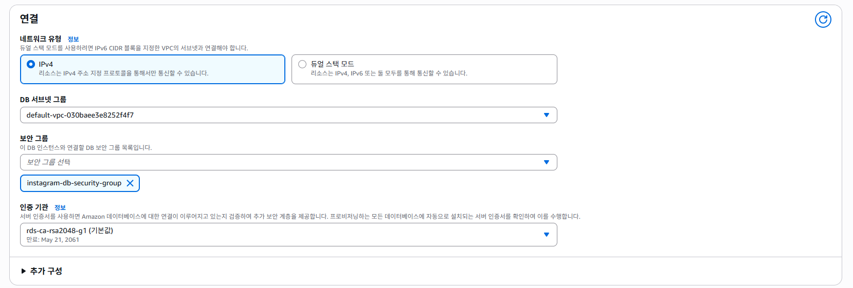Open the 정보 link next to 인증 기관
853x288 pixels.
60,207
